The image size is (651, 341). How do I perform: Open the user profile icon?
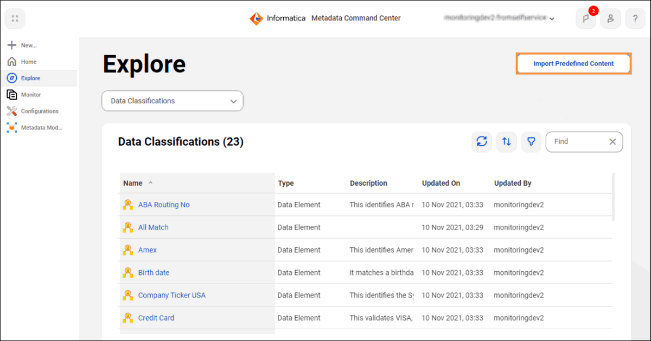[610, 18]
